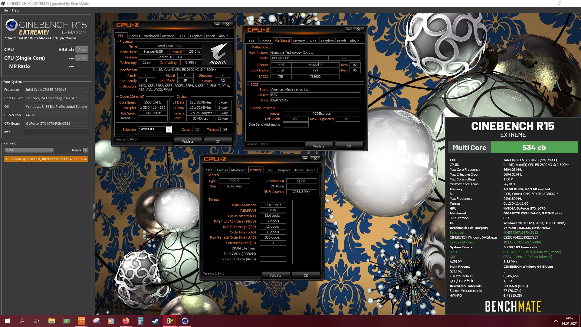Close the Memory CPU-Z window
The image size is (581, 327).
(x=315, y=158)
